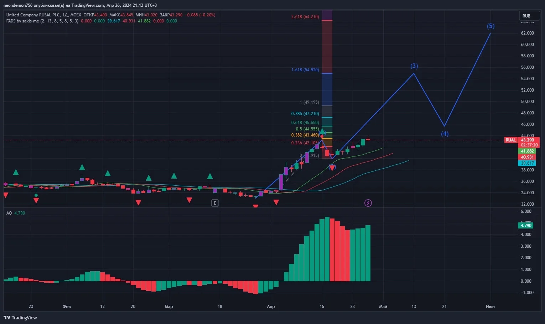Click the wave (3) label
Viewport: 545px width, 324px height.
click(x=414, y=66)
